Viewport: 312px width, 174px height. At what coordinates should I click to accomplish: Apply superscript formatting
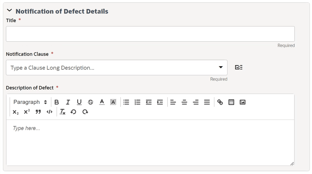(26, 112)
